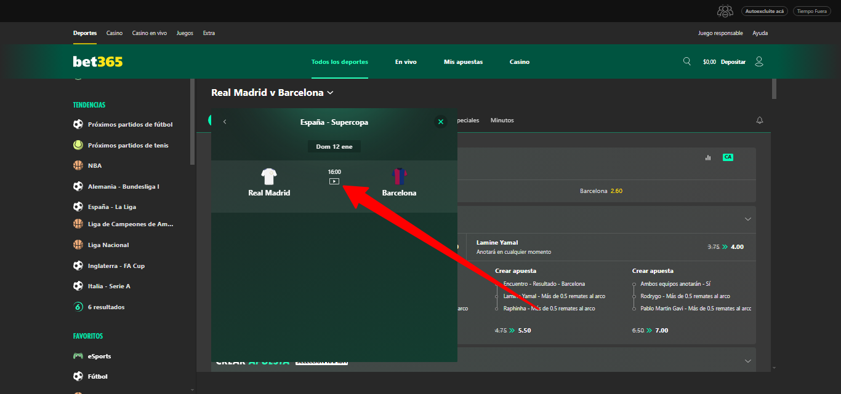Select the create-bet odds 7.00
Image resolution: width=841 pixels, height=394 pixels.
pos(661,330)
